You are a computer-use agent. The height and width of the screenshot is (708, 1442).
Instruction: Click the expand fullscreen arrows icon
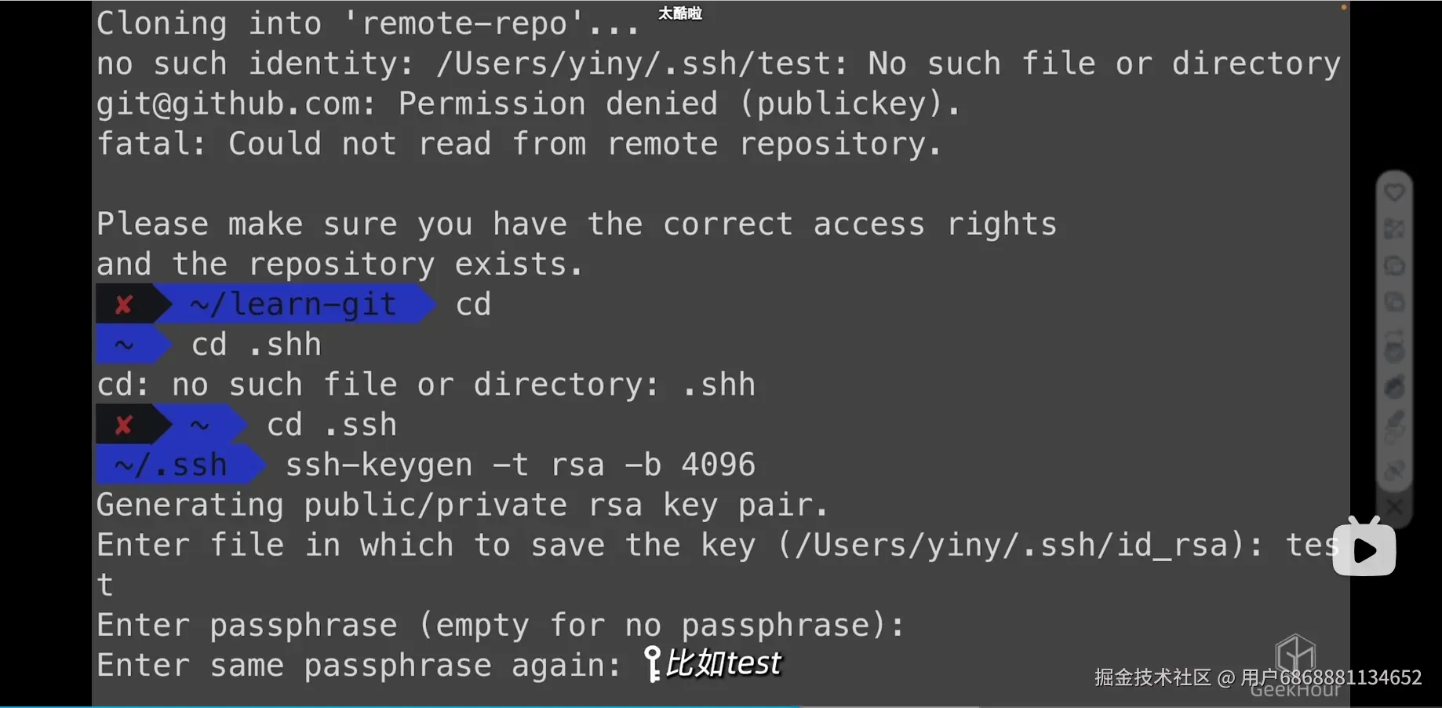coord(1394,229)
